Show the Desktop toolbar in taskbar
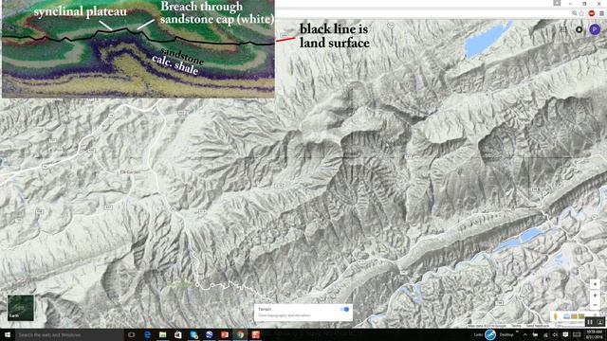Screen dimensions: 607x341 pyautogui.click(x=506, y=334)
